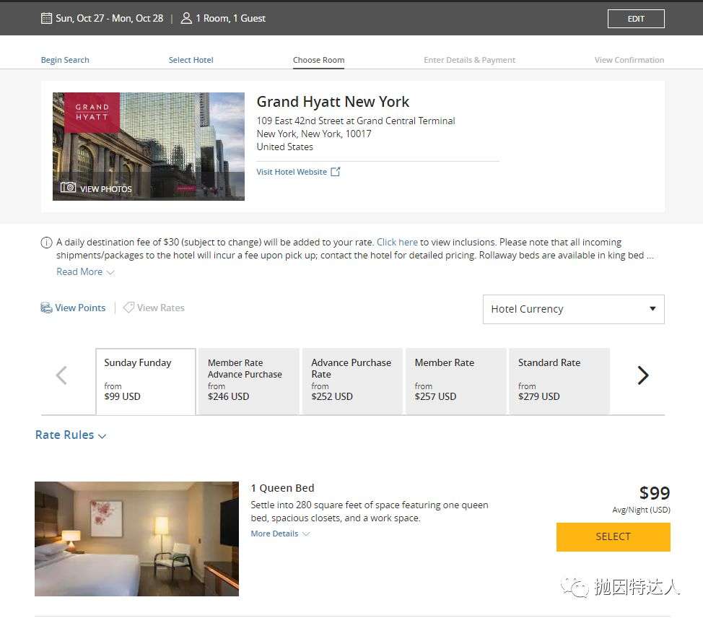Select the Member Rate Advance Purchase tab
The width and height of the screenshot is (703, 618).
[248, 381]
